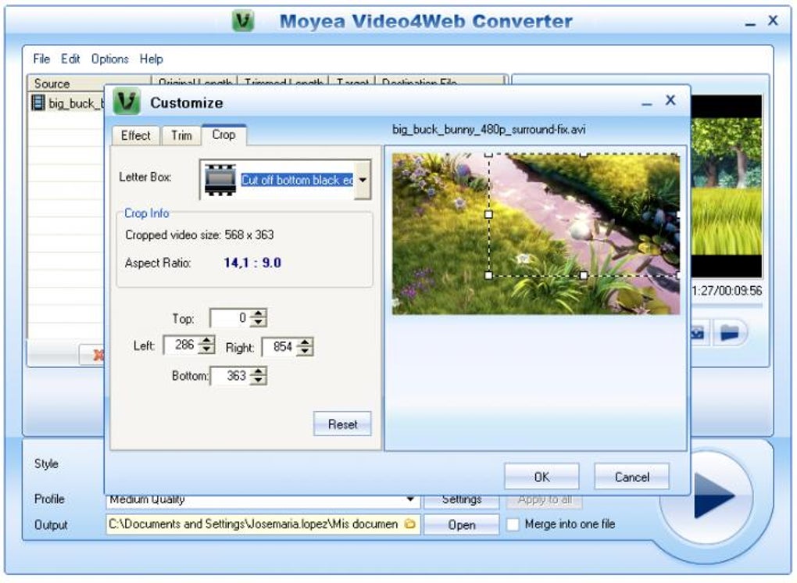Image resolution: width=797 pixels, height=583 pixels.
Task: Click the Moyea V logo in the title bar
Action: tap(245, 20)
